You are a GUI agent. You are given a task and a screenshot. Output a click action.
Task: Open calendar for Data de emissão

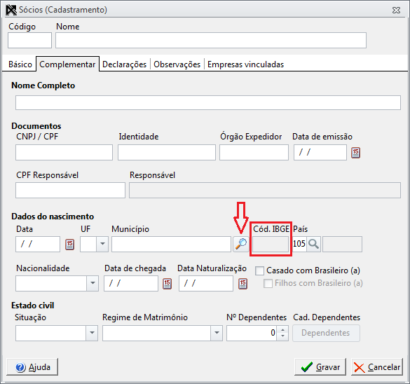point(355,153)
